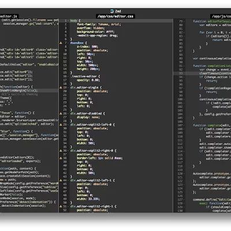Collapse the div.editor-disabled fold marker on line 26
This screenshot has height=231, width=231.
click(x=68, y=113)
